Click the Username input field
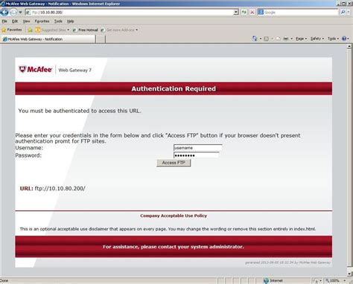Image resolution: width=353 pixels, height=284 pixels. tap(197, 148)
